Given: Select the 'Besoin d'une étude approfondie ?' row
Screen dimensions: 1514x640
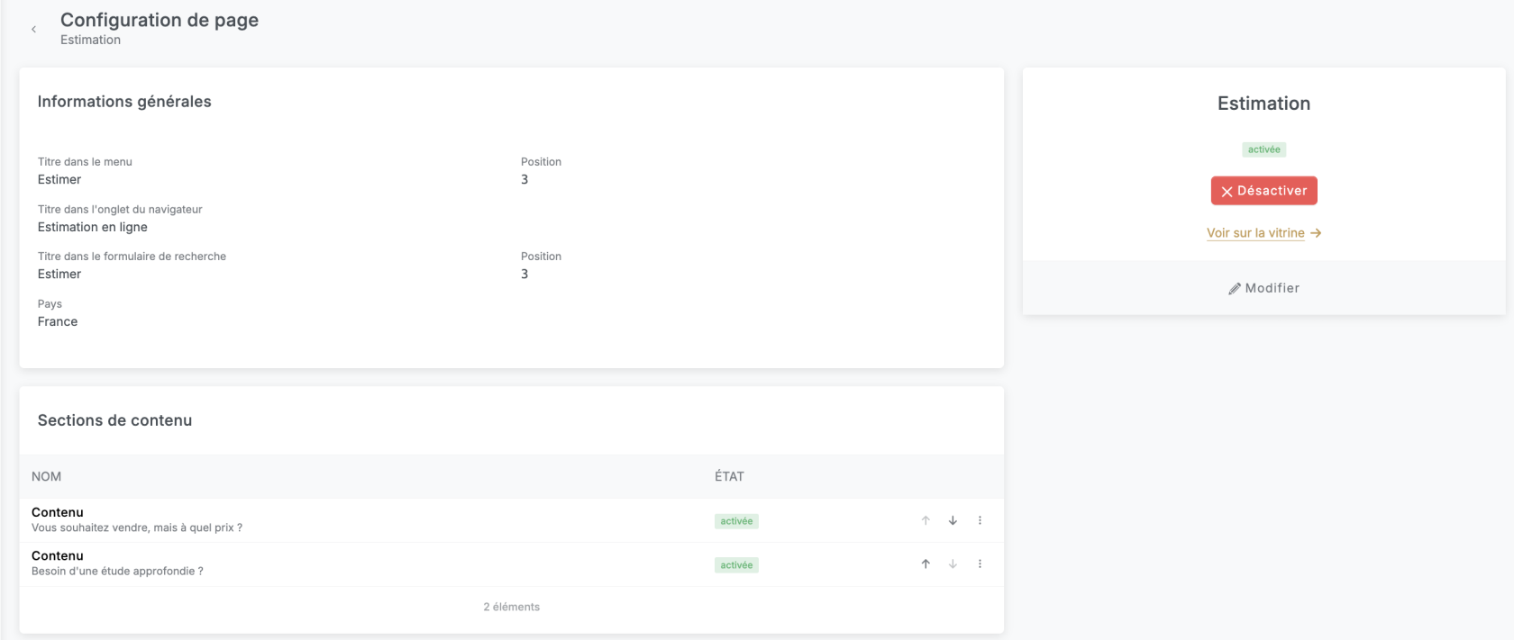Looking at the screenshot, I should 117,564.
